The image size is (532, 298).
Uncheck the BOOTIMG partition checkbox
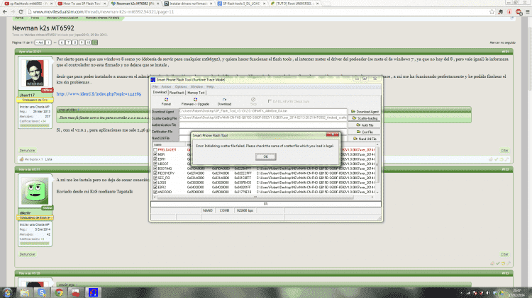click(155, 168)
